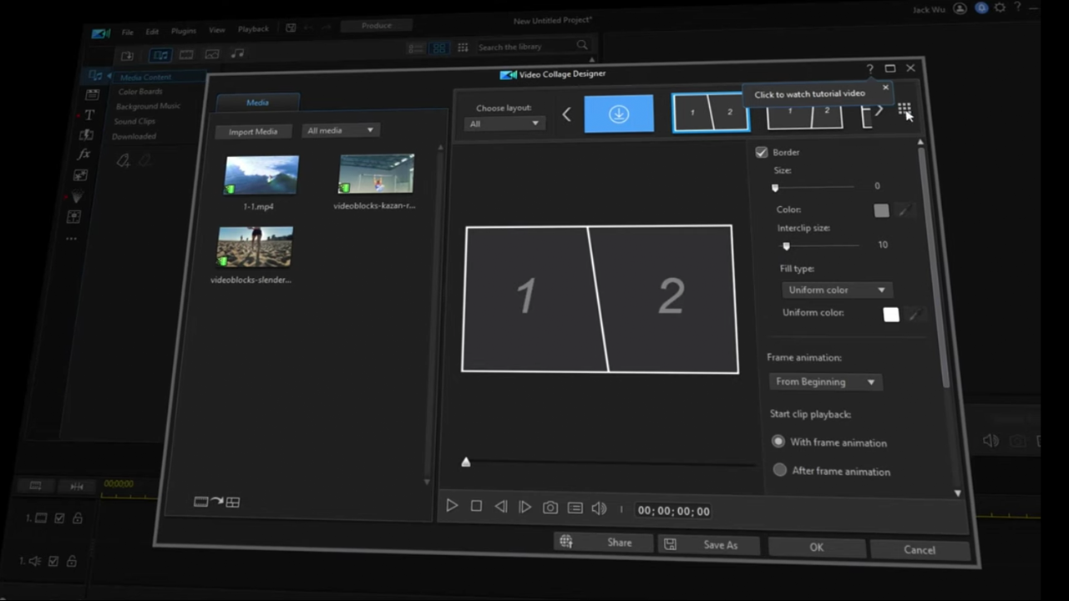Click the previous layout arrow
The image size is (1069, 601).
click(x=566, y=114)
